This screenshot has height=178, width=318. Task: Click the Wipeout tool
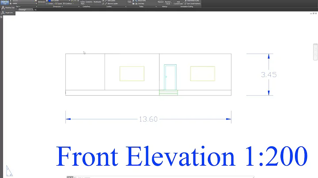(161, 2)
